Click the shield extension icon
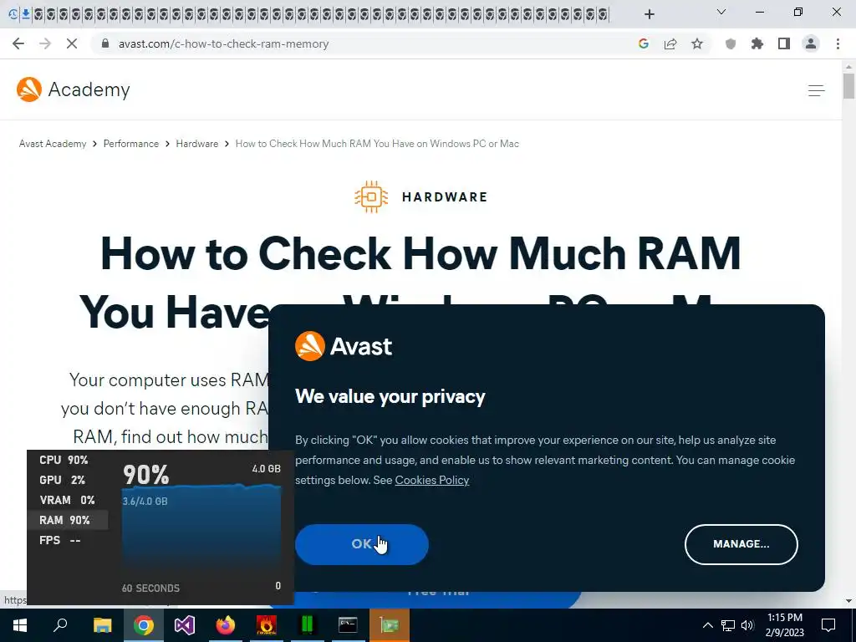The image size is (856, 642). coord(731,43)
